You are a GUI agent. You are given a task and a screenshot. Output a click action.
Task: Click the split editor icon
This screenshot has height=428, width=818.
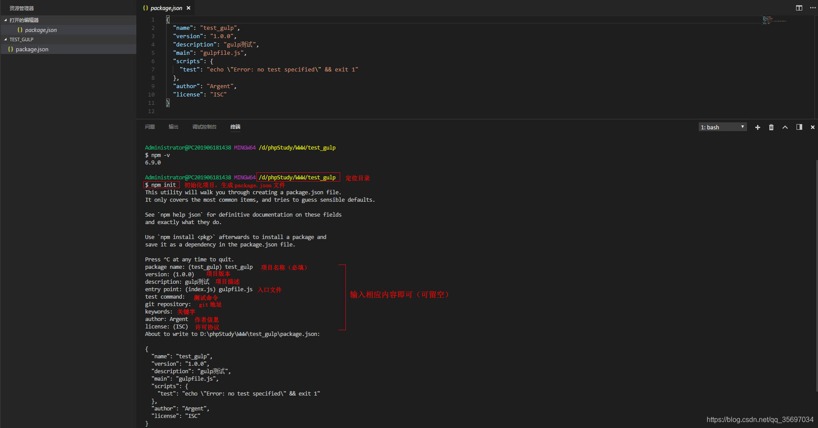coord(799,8)
